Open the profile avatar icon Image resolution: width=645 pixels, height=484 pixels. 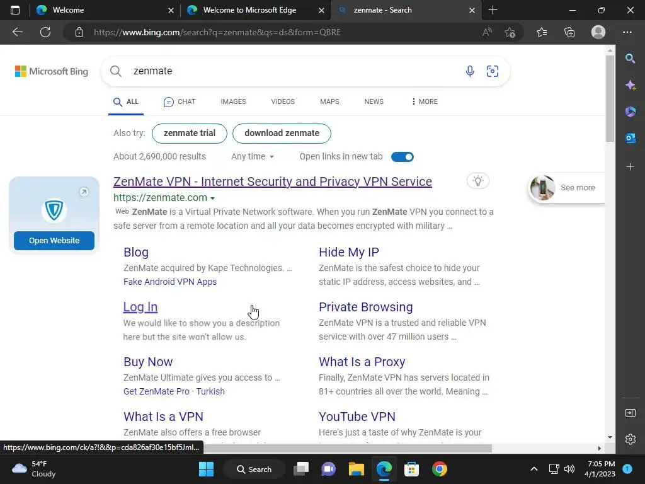598,32
